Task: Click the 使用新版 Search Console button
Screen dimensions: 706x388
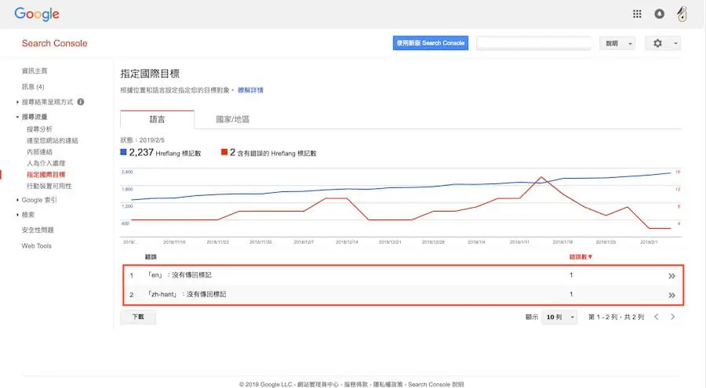Action: 431,43
